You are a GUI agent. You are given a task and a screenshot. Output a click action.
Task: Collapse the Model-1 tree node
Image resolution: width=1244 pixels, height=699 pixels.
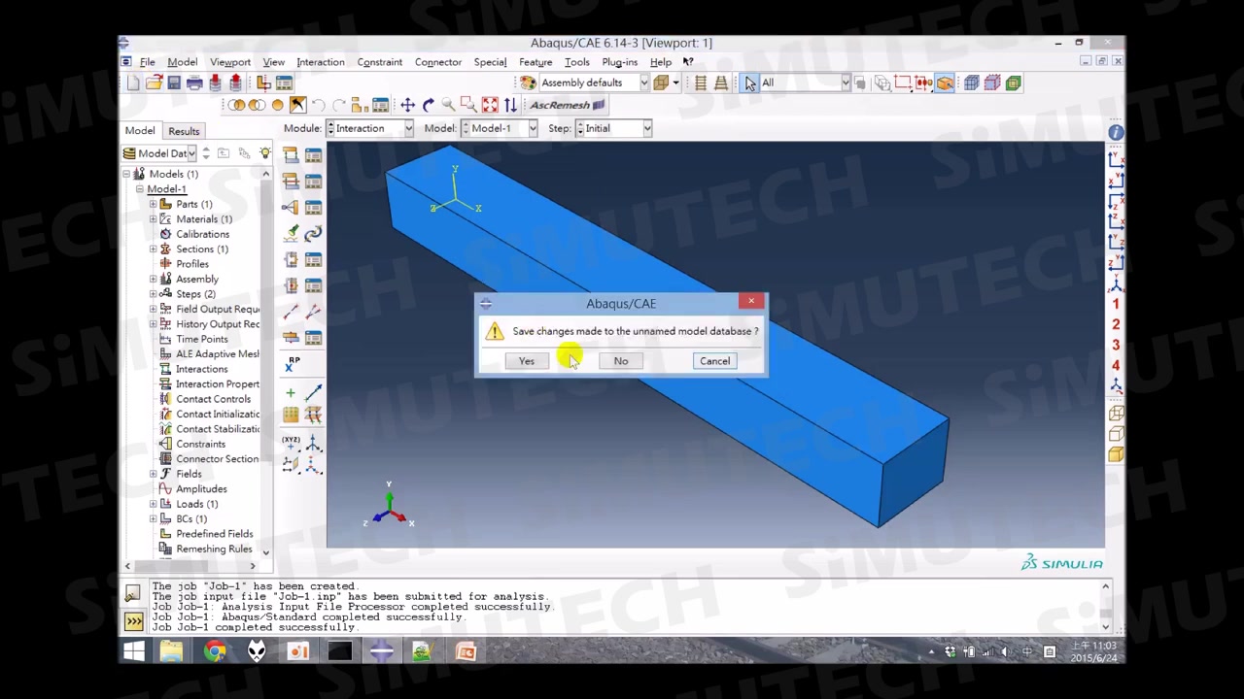coord(139,189)
